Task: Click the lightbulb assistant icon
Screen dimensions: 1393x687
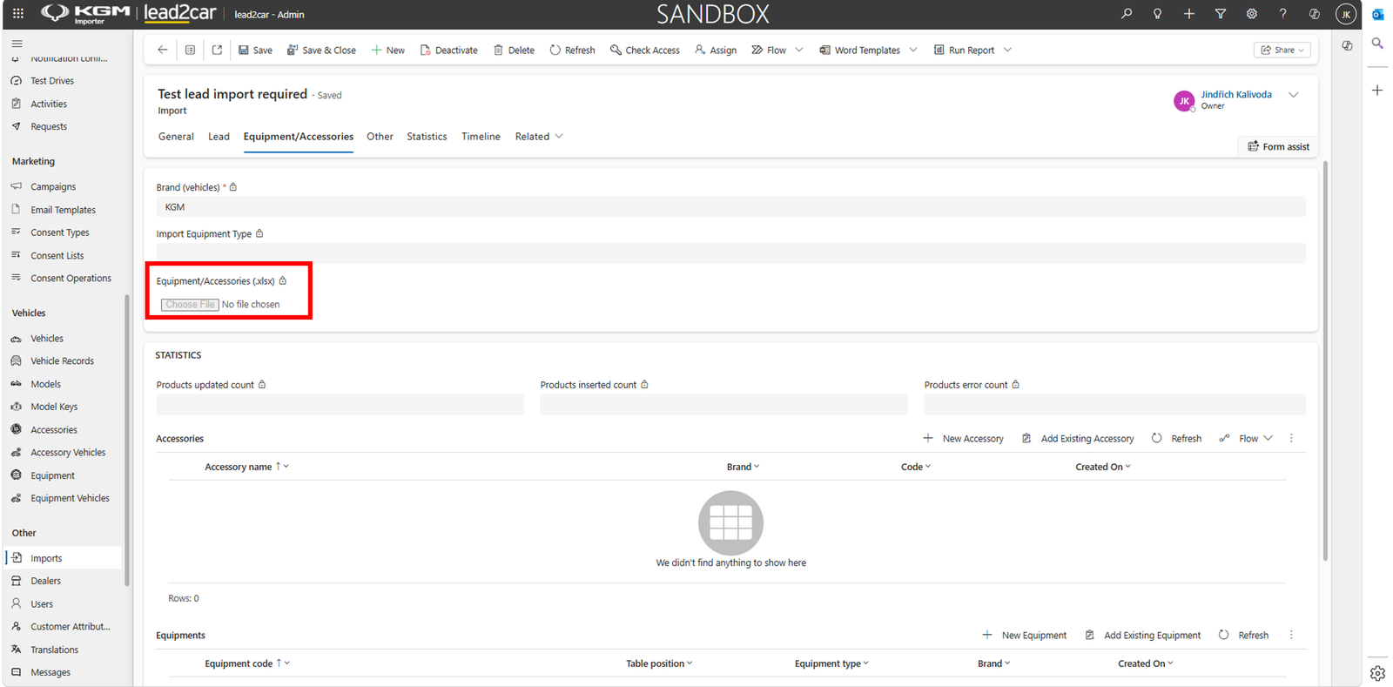Action: pos(1158,14)
